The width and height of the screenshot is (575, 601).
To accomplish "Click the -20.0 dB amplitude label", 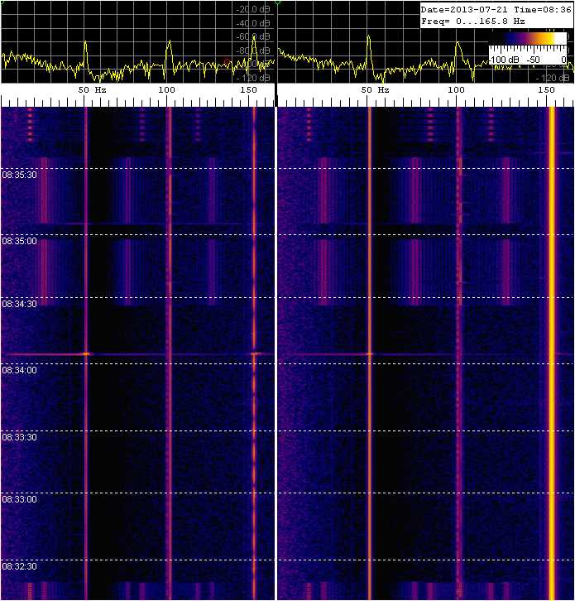I will [253, 9].
